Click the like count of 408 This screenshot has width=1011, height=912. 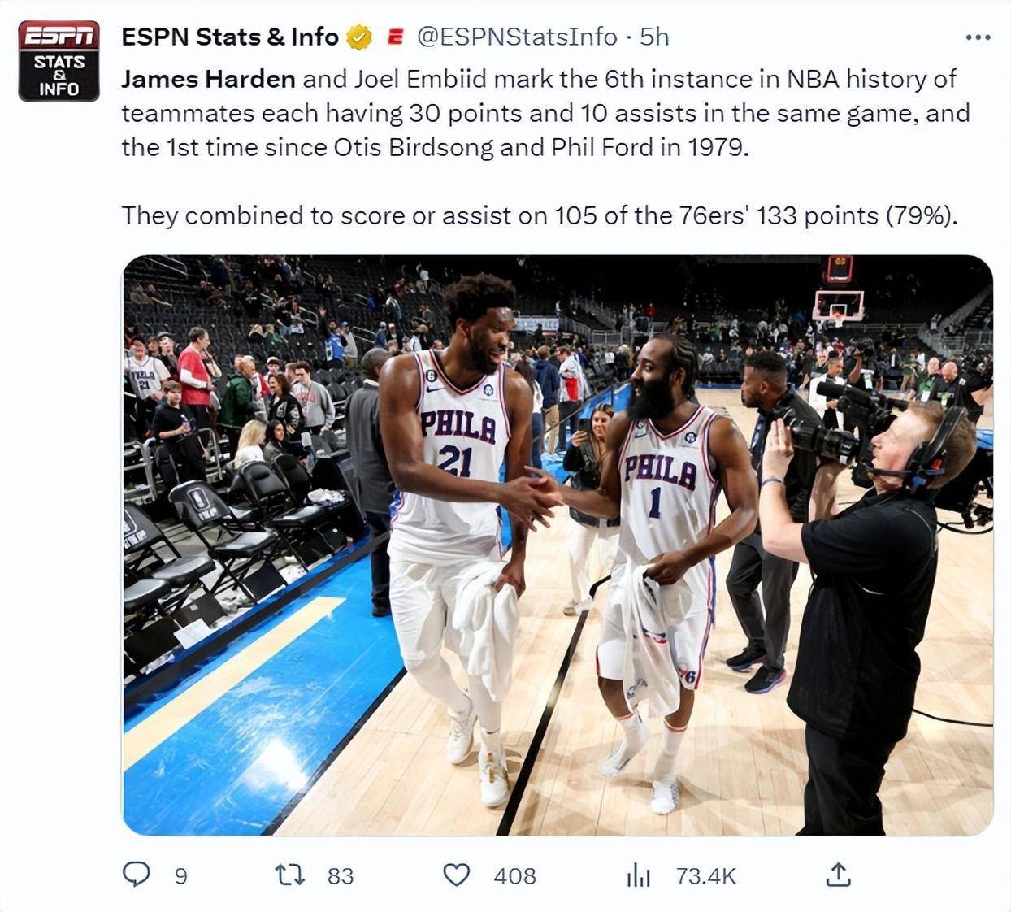[x=514, y=876]
